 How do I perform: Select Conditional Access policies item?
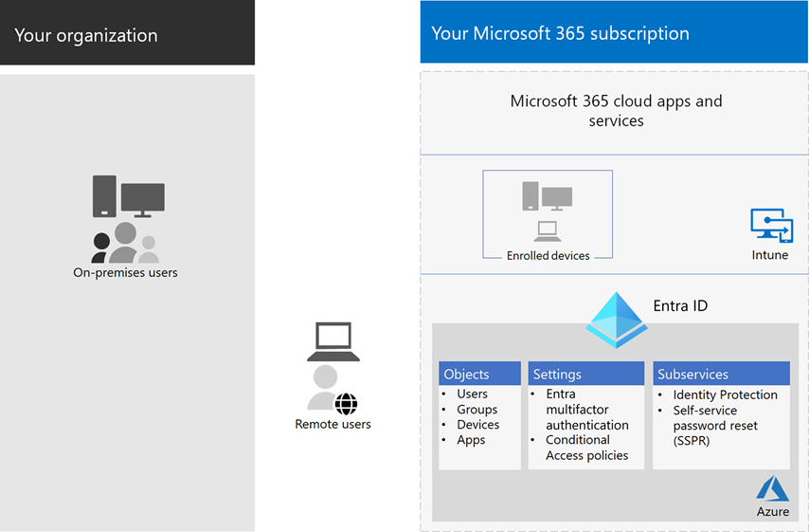(586, 448)
